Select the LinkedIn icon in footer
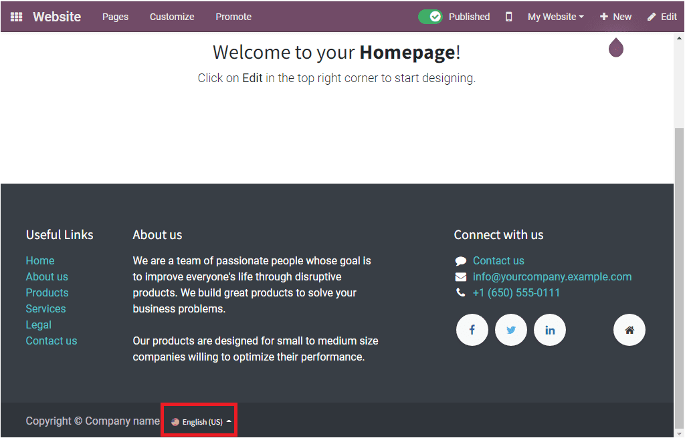The image size is (685, 438). [x=549, y=329]
